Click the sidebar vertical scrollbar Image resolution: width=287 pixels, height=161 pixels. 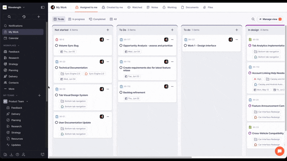[47, 62]
